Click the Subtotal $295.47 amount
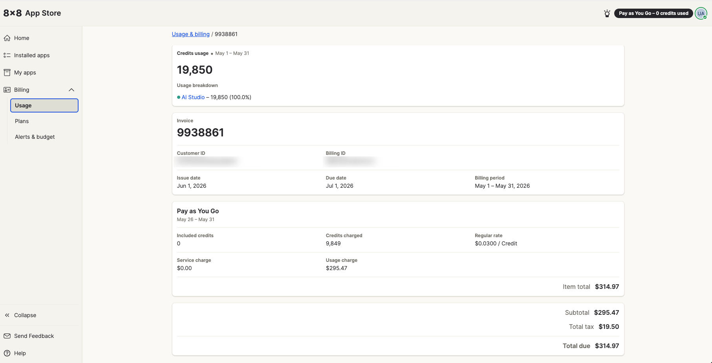Image resolution: width=712 pixels, height=363 pixels. [x=606, y=312]
